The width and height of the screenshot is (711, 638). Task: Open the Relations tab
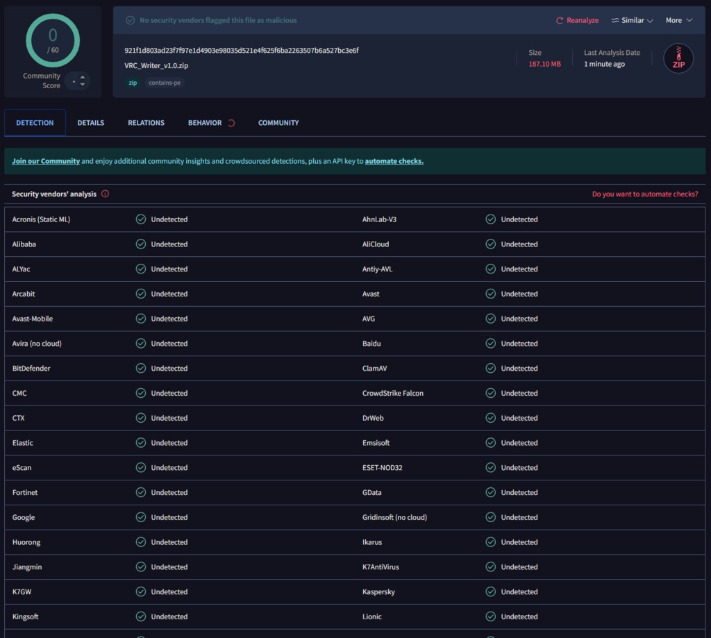click(146, 122)
